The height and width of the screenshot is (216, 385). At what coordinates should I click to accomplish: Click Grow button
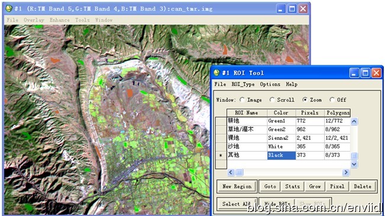point(315,186)
